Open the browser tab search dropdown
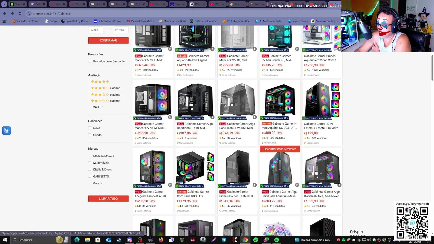This screenshot has width=434, height=244. tap(4, 4)
